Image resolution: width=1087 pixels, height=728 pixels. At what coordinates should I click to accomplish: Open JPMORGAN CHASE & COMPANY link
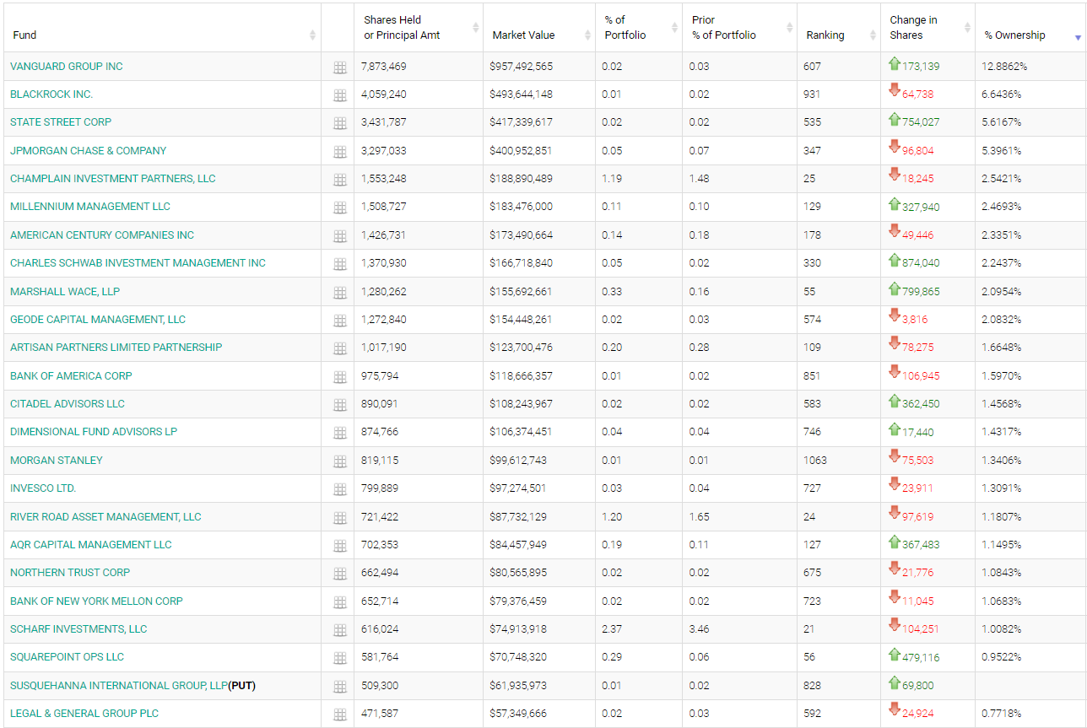(89, 151)
